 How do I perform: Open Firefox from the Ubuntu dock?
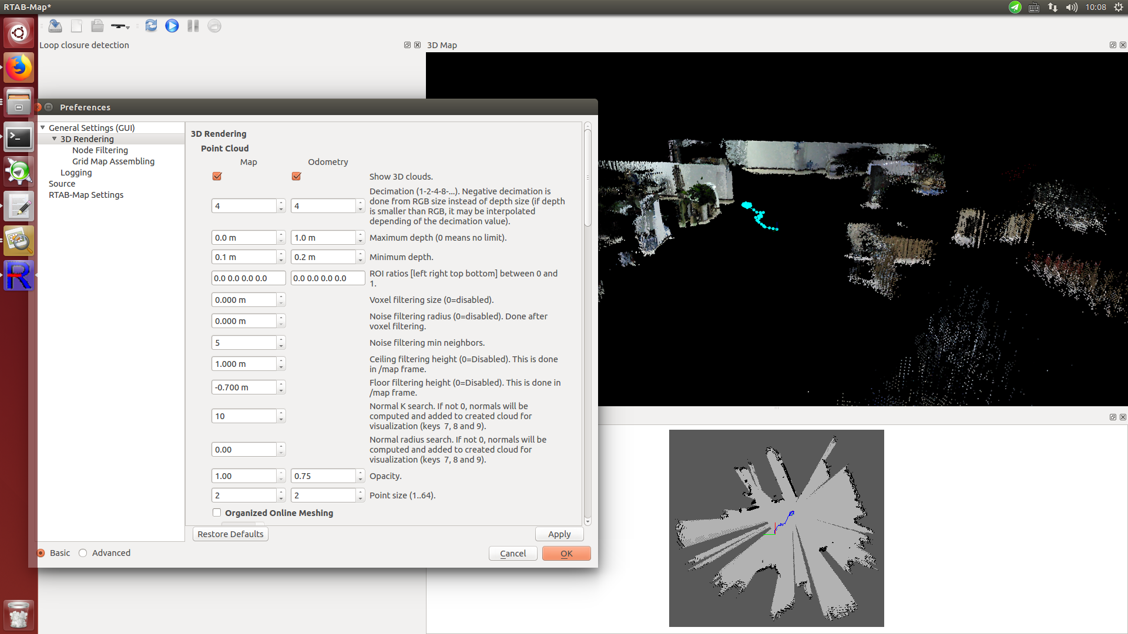pos(19,68)
